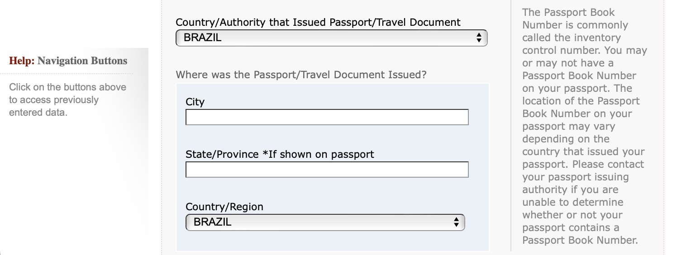677x255 pixels.
Task: Focus the City text field
Action: pos(327,117)
